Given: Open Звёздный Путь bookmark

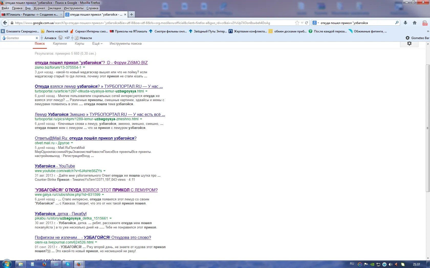Looking at the screenshot, I should pyautogui.click(x=208, y=31).
